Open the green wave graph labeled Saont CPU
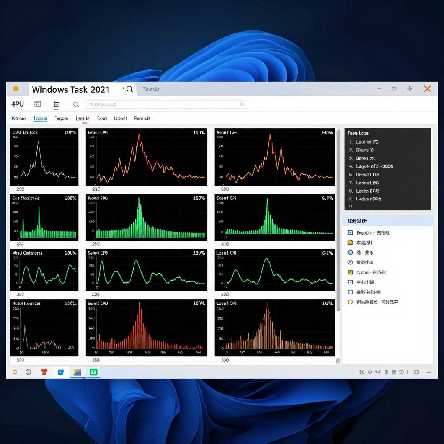 (x=147, y=270)
